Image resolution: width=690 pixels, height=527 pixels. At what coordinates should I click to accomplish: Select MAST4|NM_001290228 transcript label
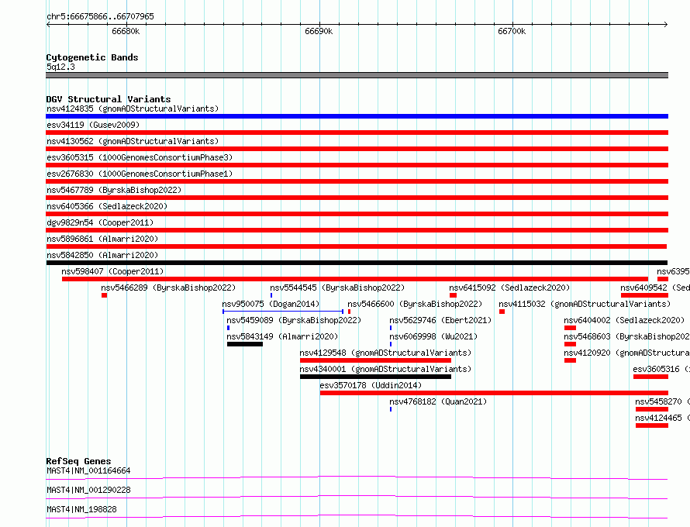click(x=88, y=490)
